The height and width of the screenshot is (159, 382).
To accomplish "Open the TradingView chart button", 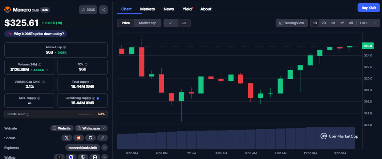I will tap(291, 23).
